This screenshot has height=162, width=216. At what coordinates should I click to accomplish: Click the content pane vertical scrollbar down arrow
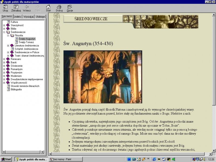tap(214, 150)
